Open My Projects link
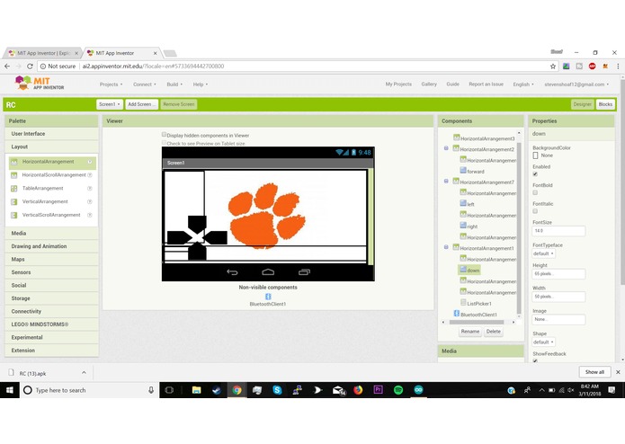This screenshot has width=625, height=444. (x=398, y=84)
